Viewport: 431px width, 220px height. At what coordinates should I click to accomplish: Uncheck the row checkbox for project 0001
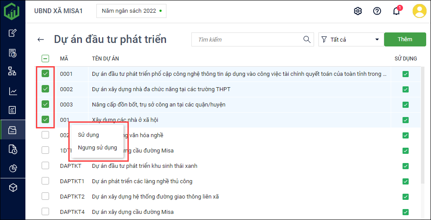[45, 74]
